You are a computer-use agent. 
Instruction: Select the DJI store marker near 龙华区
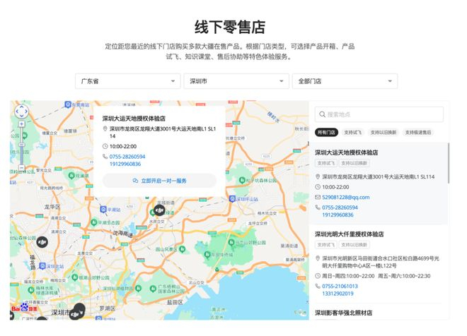(x=42, y=242)
